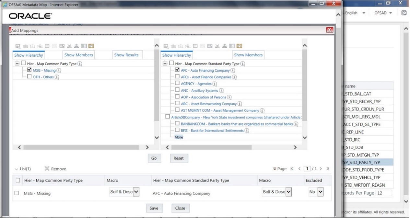
Task: Click the Remove X icon above the list
Action: [47, 169]
